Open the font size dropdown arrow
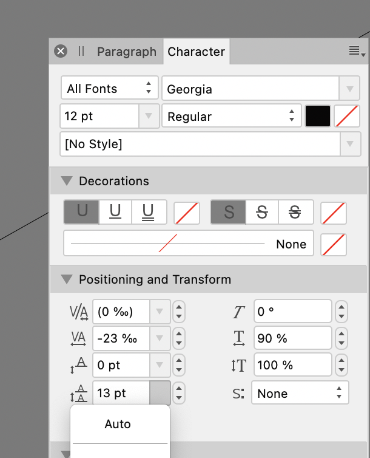 click(x=149, y=116)
